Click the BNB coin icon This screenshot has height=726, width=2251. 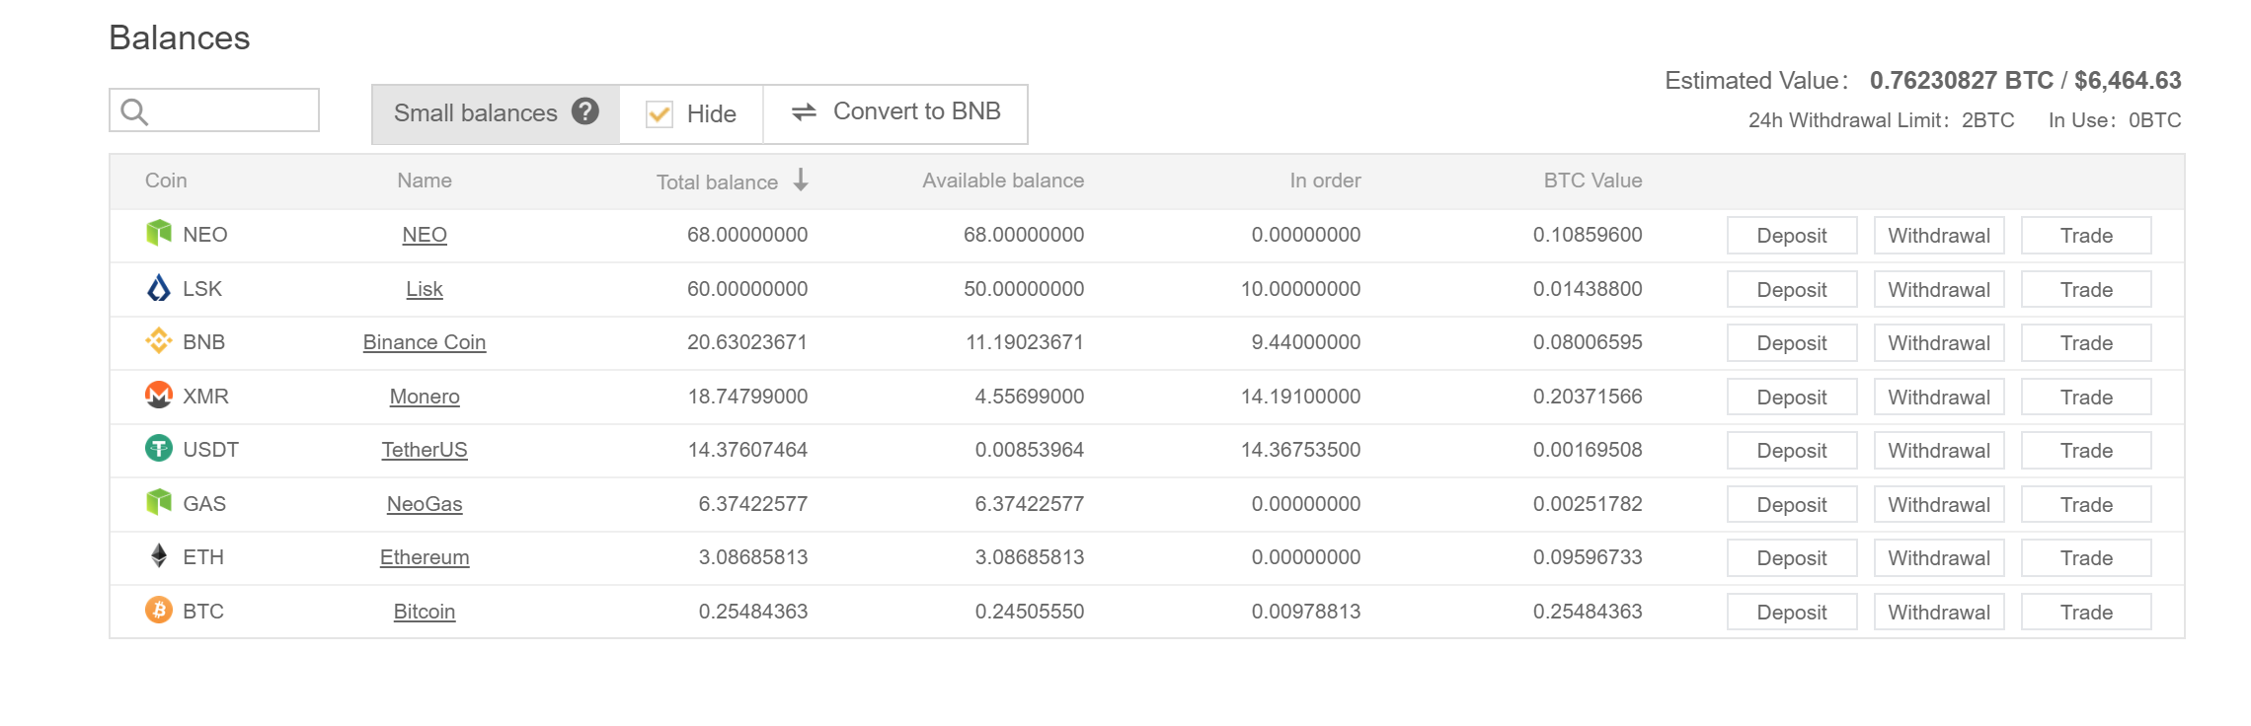coord(159,341)
